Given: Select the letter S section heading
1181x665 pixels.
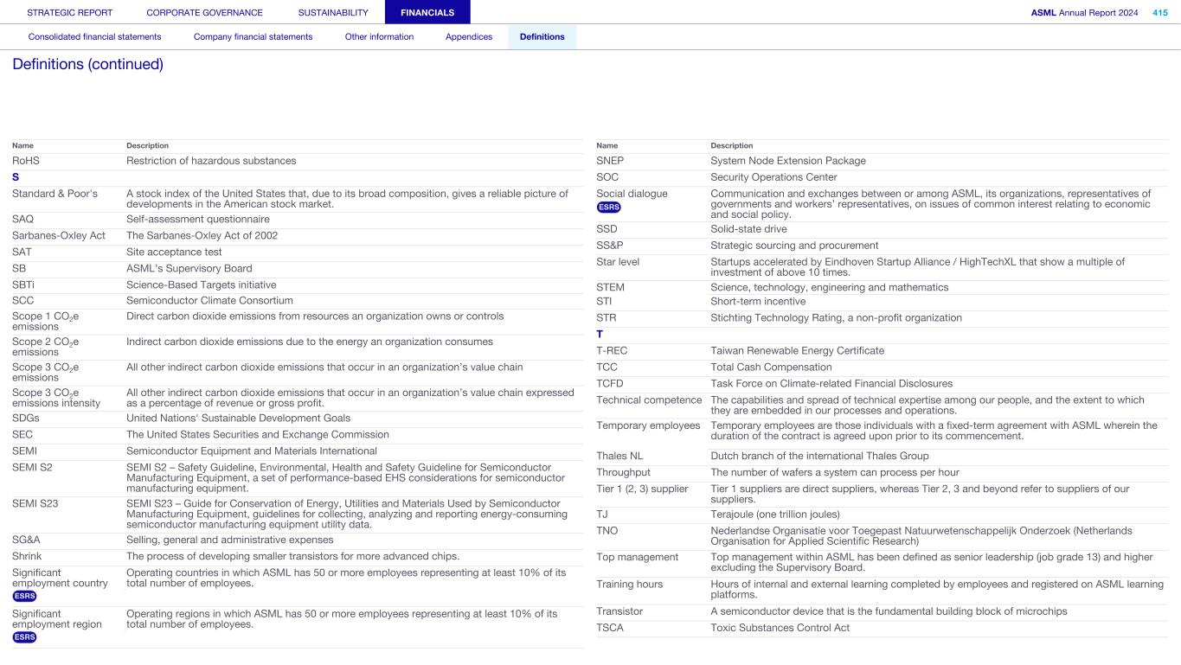Looking at the screenshot, I should [x=16, y=177].
